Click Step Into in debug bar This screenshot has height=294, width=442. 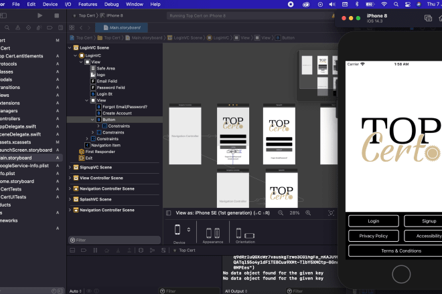[x=118, y=250]
